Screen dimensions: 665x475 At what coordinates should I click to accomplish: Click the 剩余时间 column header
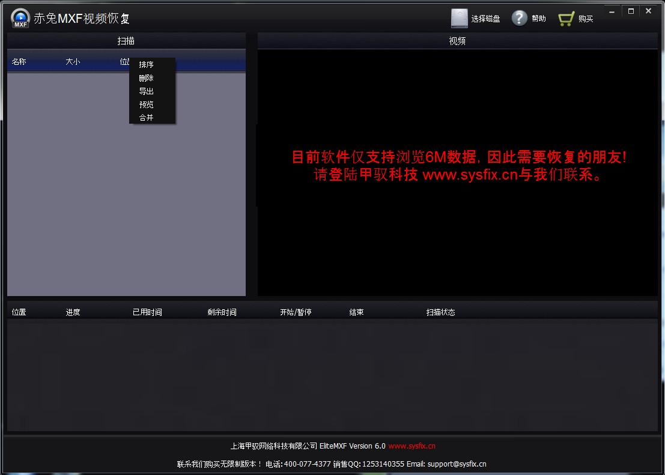(x=222, y=312)
